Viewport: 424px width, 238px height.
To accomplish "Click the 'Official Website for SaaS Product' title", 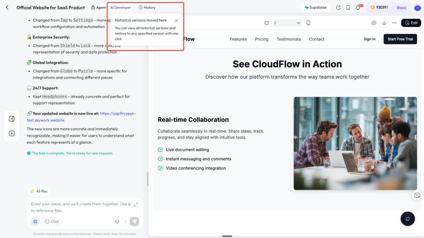I will point(51,7).
